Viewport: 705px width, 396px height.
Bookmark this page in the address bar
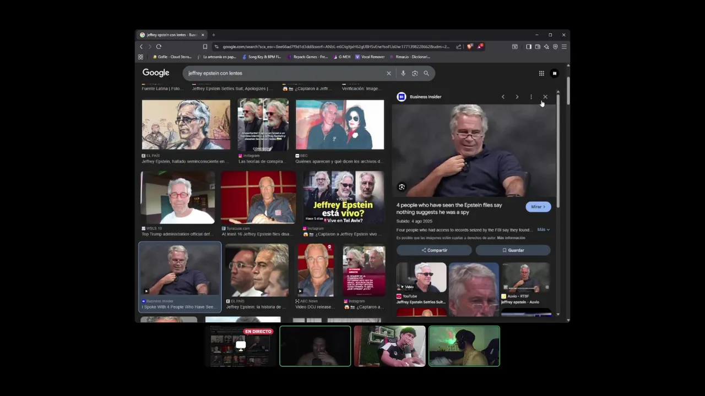(205, 47)
